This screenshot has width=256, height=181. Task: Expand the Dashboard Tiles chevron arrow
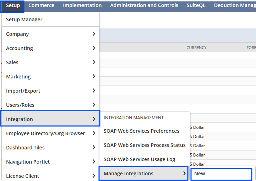tap(94, 147)
